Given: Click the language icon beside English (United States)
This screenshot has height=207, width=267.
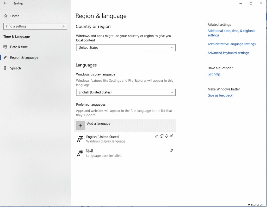Looking at the screenshot, I should pyautogui.click(x=80, y=139).
